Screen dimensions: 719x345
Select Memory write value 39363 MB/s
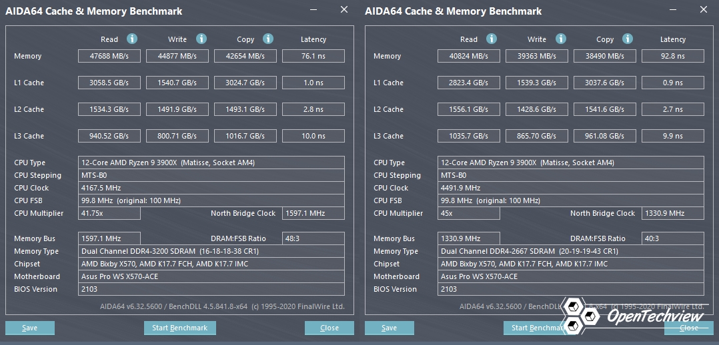coord(536,57)
